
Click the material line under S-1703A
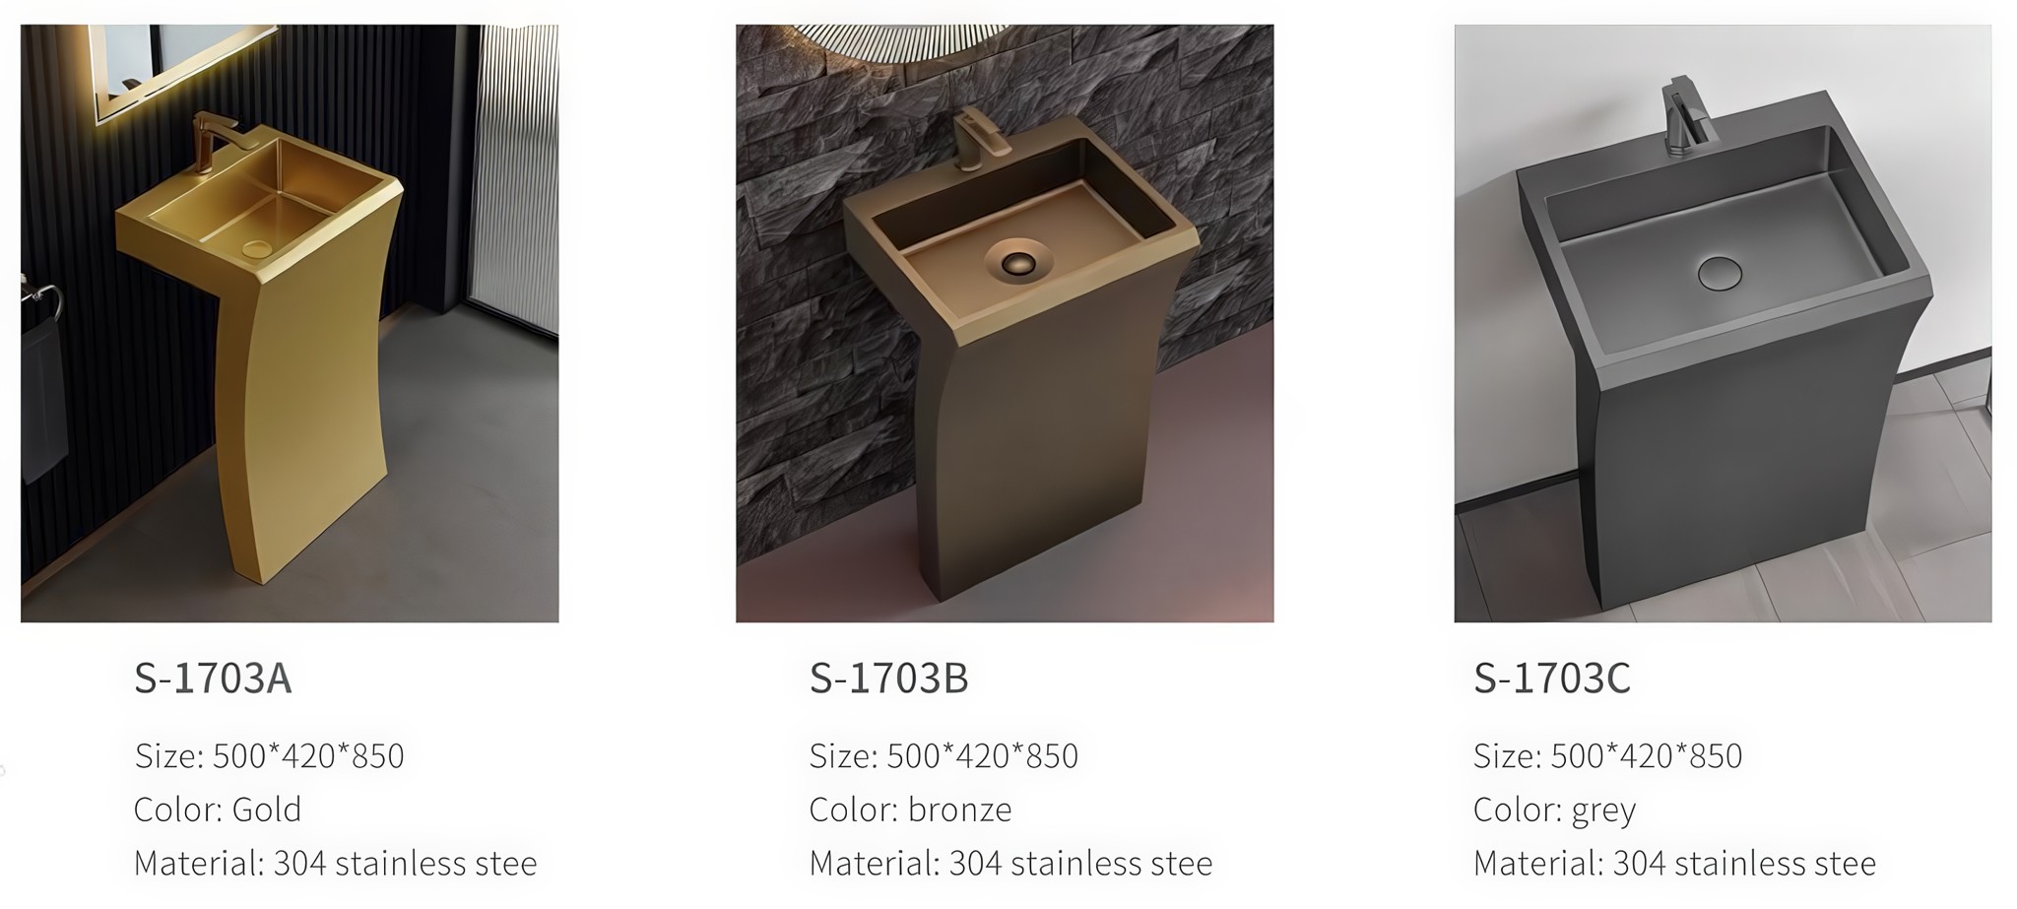coord(335,864)
